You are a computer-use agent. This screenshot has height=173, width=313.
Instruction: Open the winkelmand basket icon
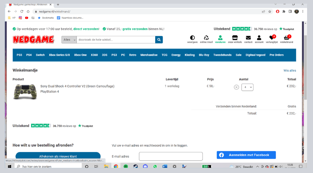[x=286, y=38]
